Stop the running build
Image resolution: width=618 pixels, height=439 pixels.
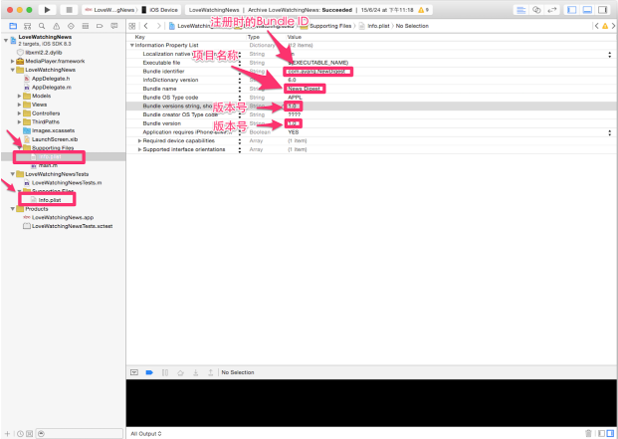[x=69, y=10]
